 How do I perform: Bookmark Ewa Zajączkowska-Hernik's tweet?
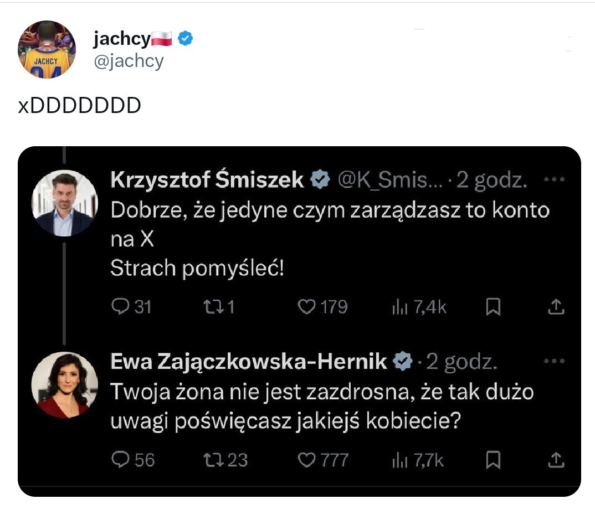pos(493,459)
